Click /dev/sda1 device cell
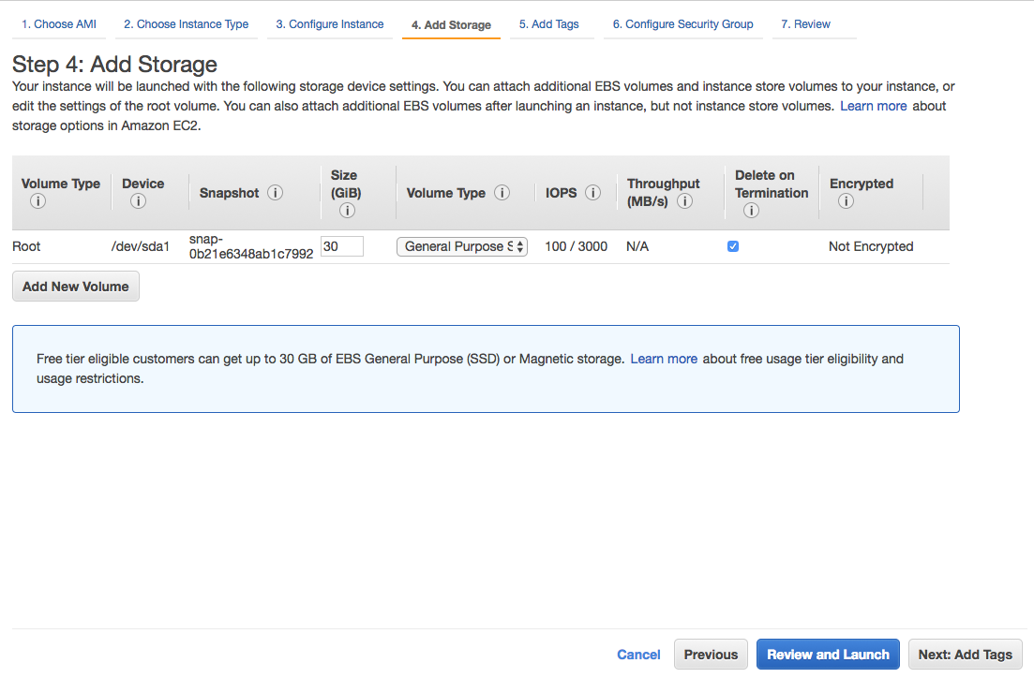 click(141, 246)
